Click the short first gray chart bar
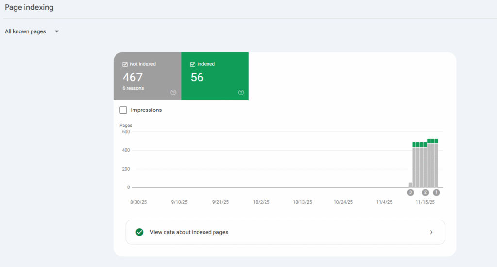The image size is (497, 267). point(410,185)
